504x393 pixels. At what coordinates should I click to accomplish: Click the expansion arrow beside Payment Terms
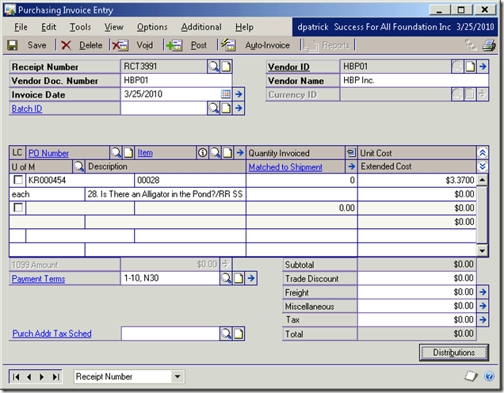point(251,278)
